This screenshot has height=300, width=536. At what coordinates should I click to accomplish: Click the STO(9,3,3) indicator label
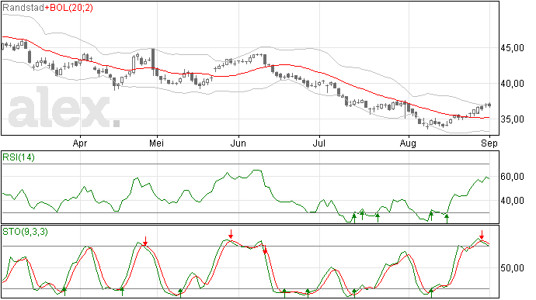point(25,232)
